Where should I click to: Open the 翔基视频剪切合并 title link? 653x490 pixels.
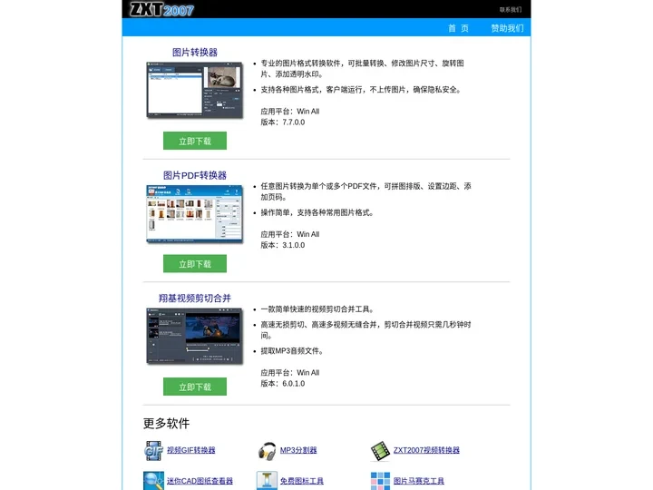[195, 299]
